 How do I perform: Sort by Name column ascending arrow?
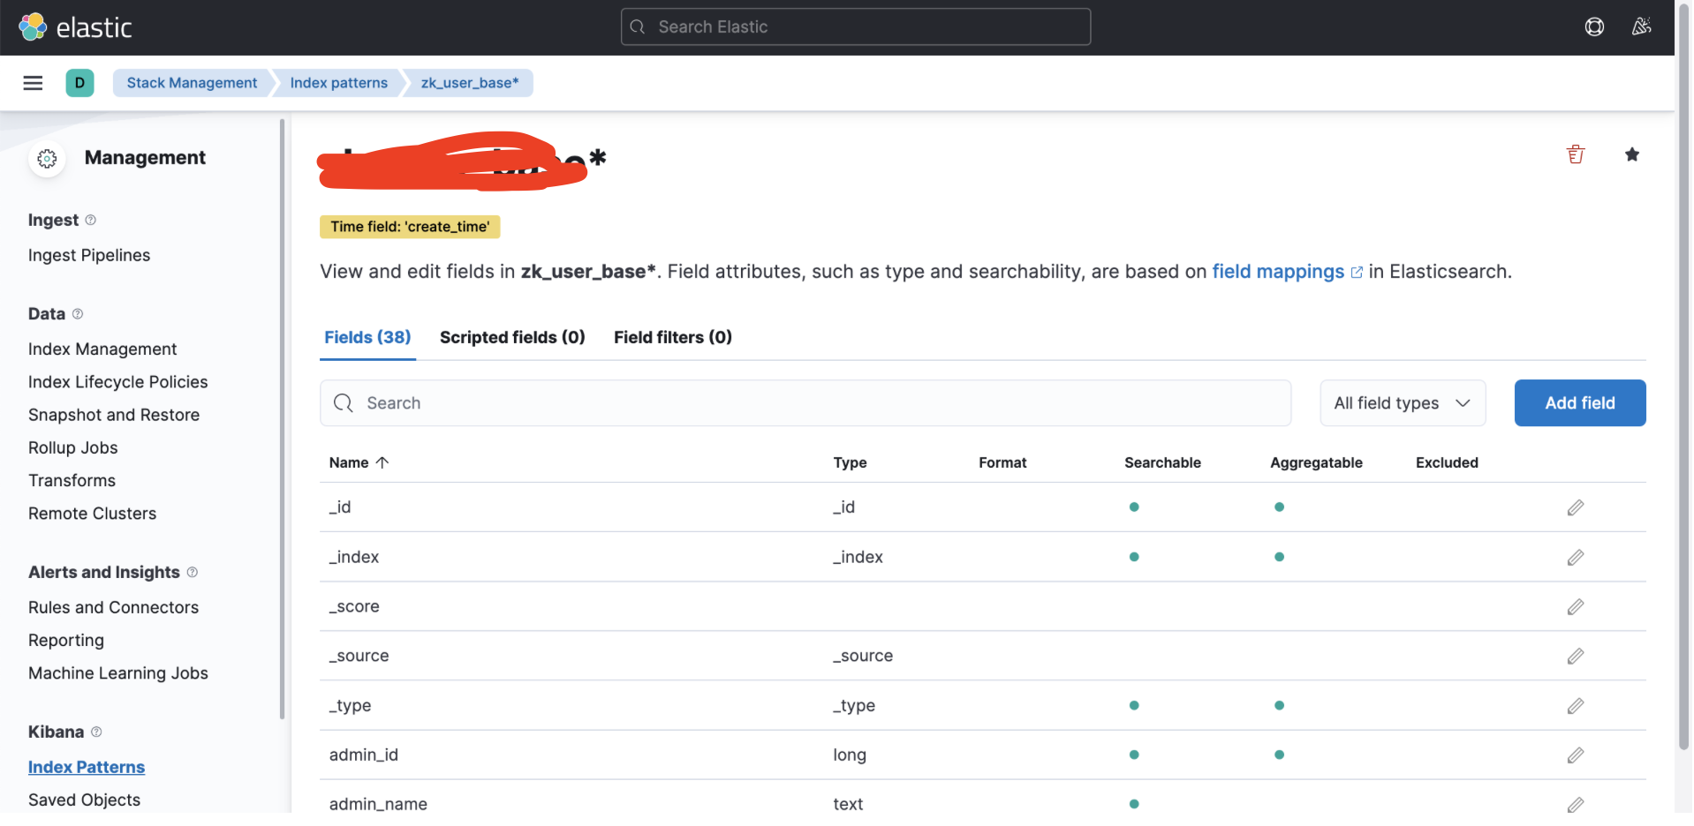click(382, 462)
